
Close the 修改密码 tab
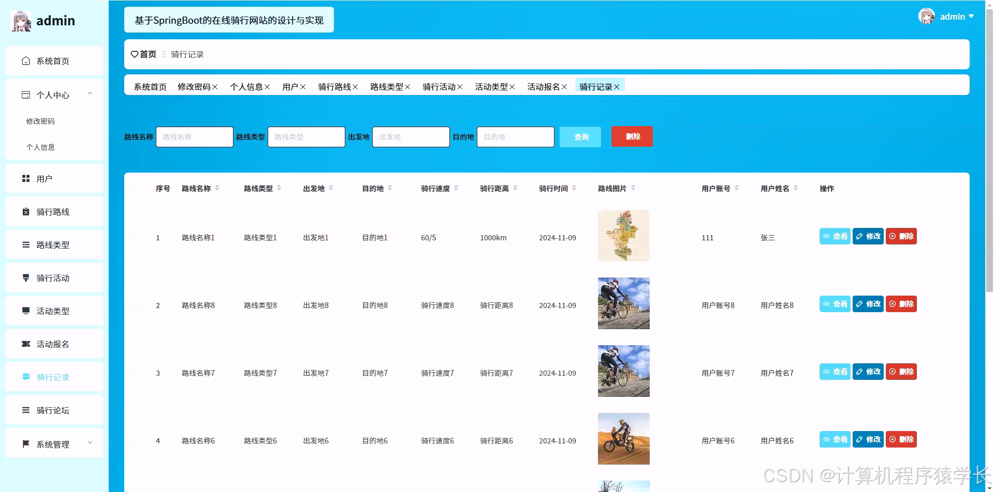pos(216,86)
